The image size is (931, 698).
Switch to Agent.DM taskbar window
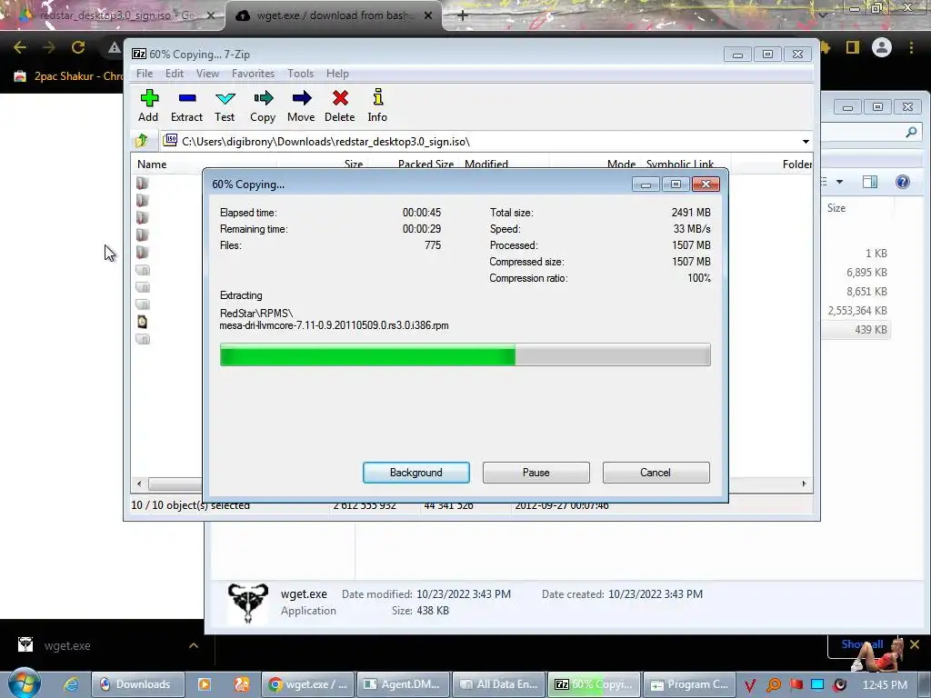[x=402, y=684]
